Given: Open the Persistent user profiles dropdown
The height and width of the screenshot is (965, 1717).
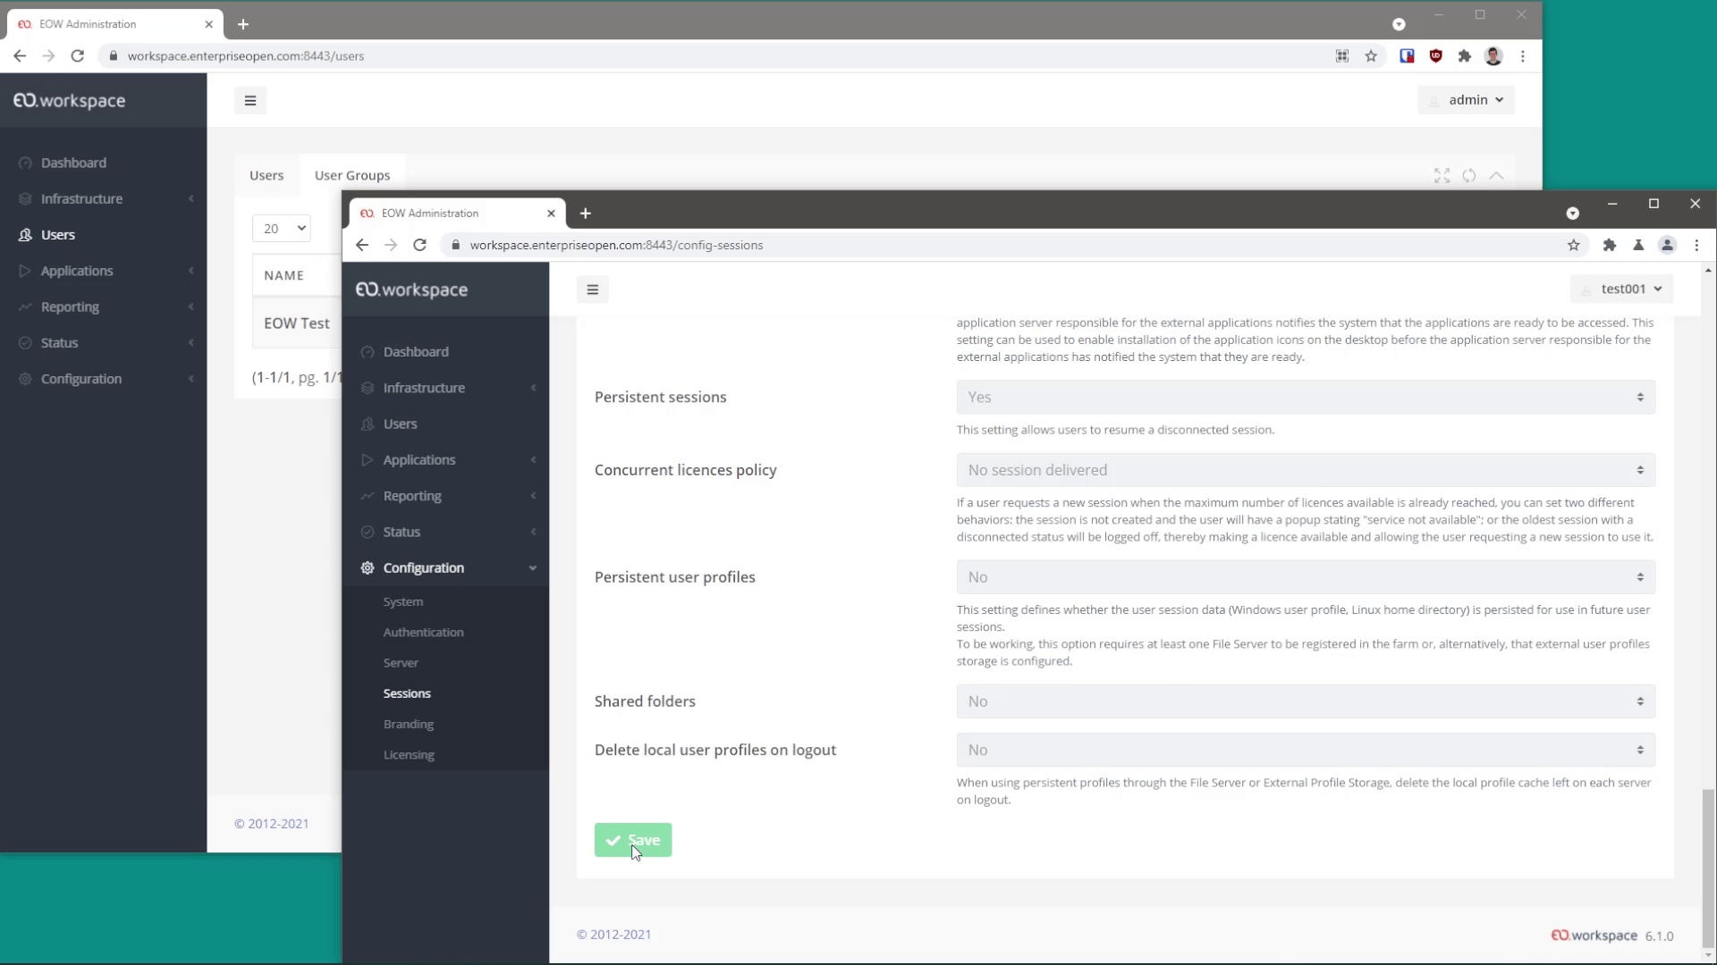Looking at the screenshot, I should pyautogui.click(x=1305, y=577).
